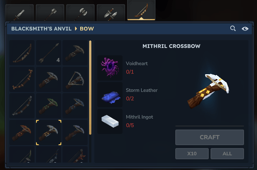Click the CRAFT button
Screen dimensions: 257x170
[x=209, y=137]
